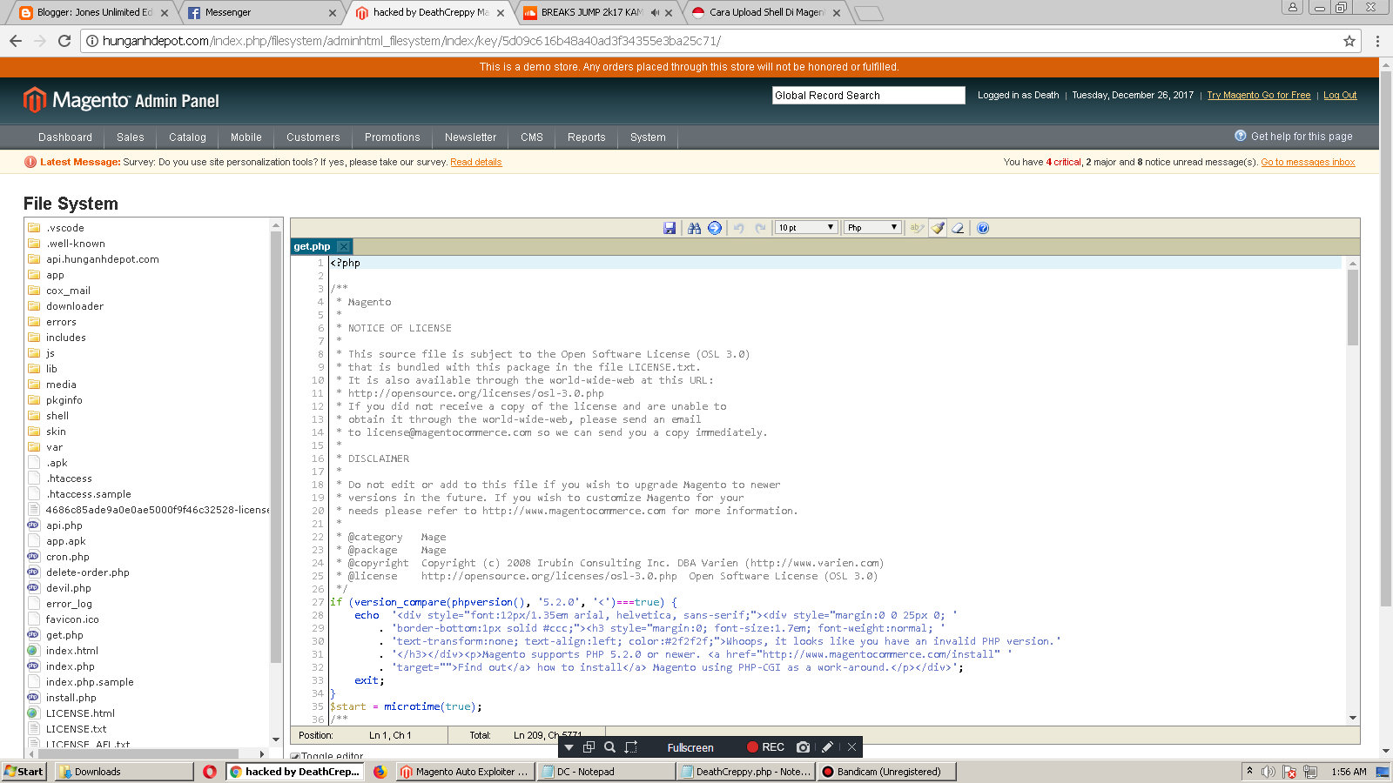Clear highlighting using the eraser icon

[958, 227]
